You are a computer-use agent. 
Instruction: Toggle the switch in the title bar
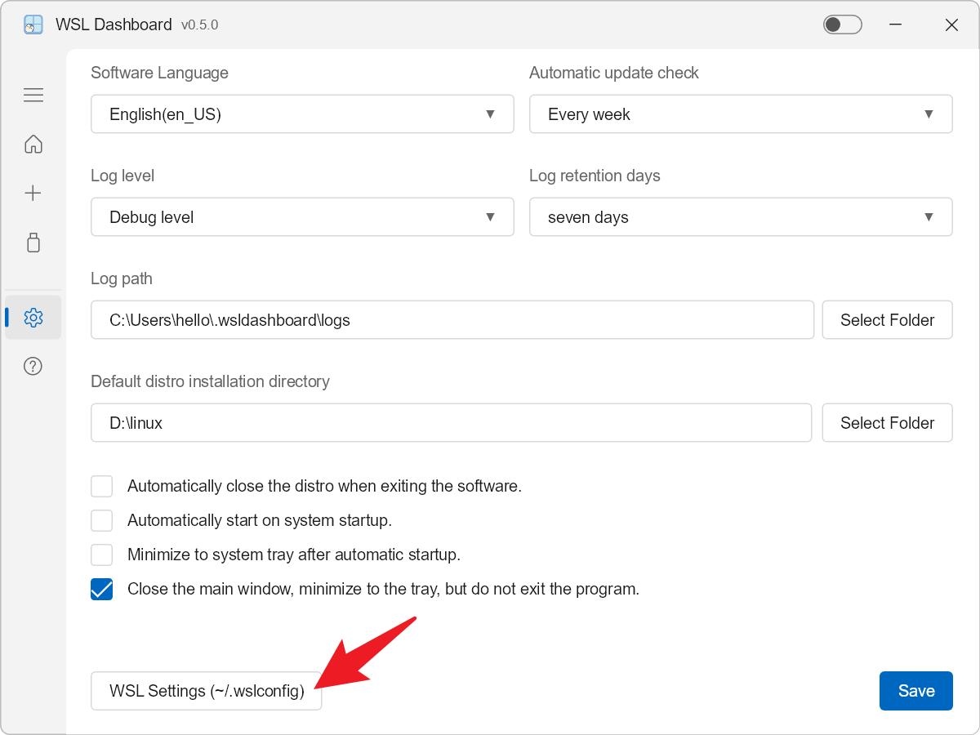click(843, 24)
